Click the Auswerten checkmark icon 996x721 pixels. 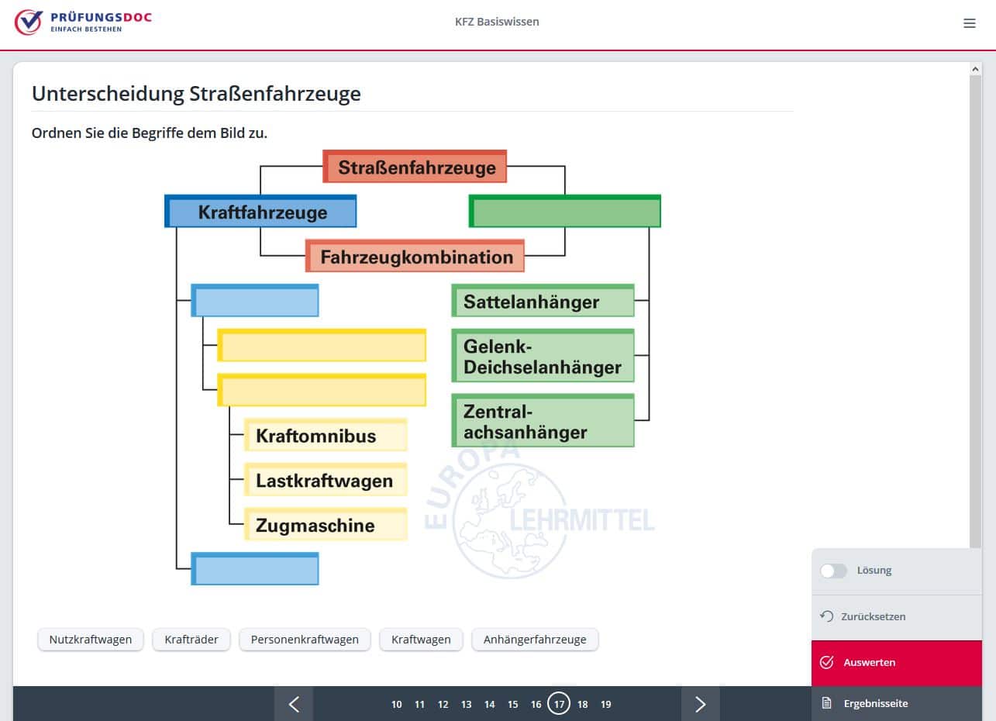coord(827,662)
